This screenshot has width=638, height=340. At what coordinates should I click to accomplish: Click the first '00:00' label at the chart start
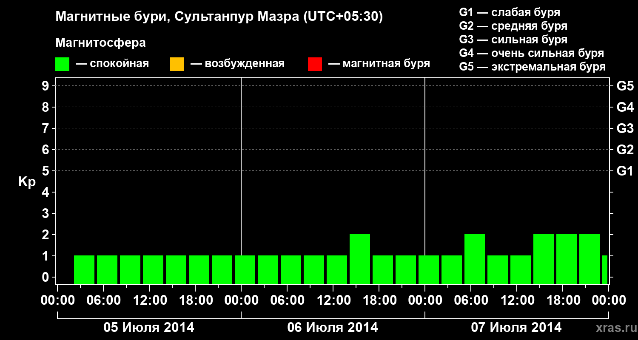pos(57,300)
